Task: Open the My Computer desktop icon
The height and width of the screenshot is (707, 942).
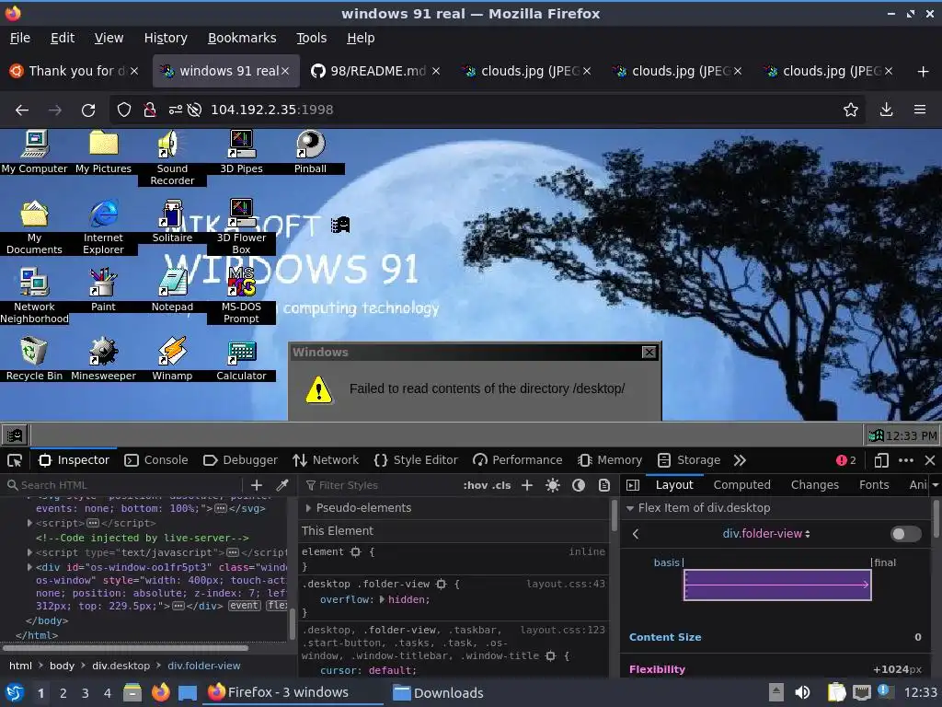Action: [x=34, y=152]
